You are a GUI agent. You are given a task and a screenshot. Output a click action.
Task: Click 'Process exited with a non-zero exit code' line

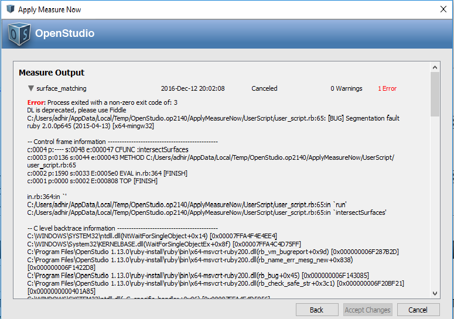pyautogui.click(x=103, y=102)
